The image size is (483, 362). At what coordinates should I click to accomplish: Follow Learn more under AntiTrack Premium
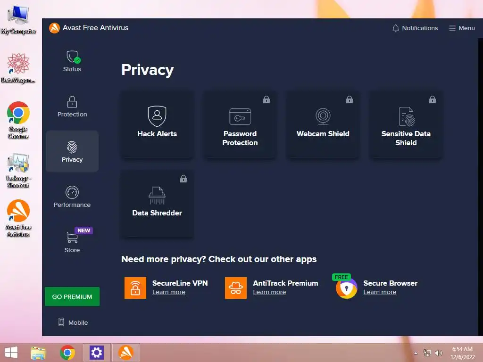(269, 292)
